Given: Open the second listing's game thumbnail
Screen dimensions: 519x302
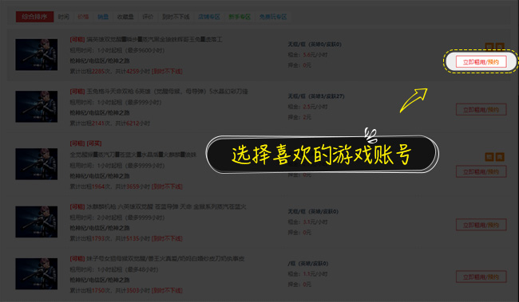Looking at the screenshot, I should coord(37,107).
